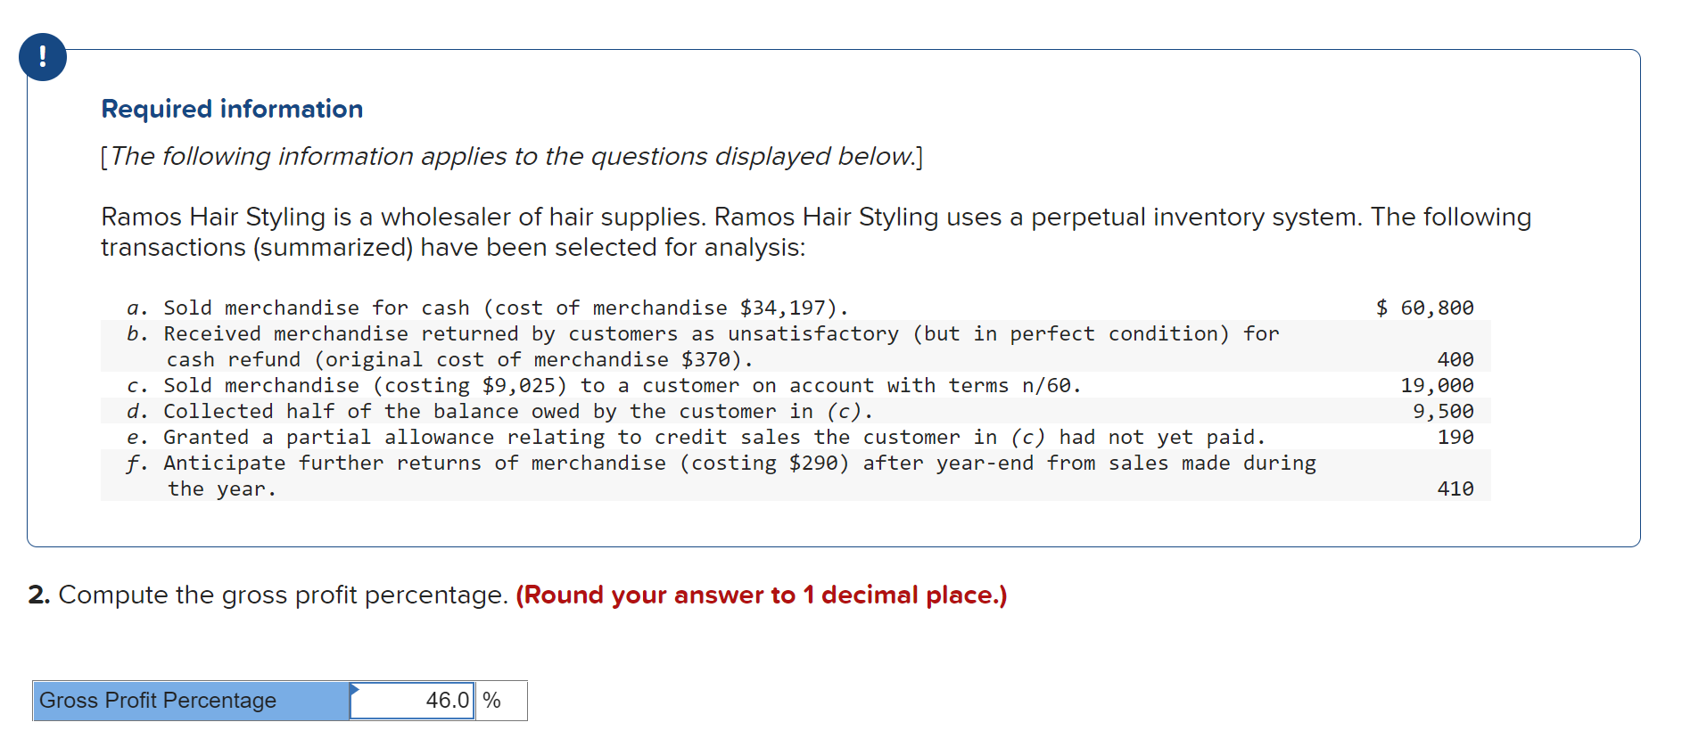Select the 410 value at the table bottom
Viewport: 1682px width, 747px height.
pos(1458,488)
